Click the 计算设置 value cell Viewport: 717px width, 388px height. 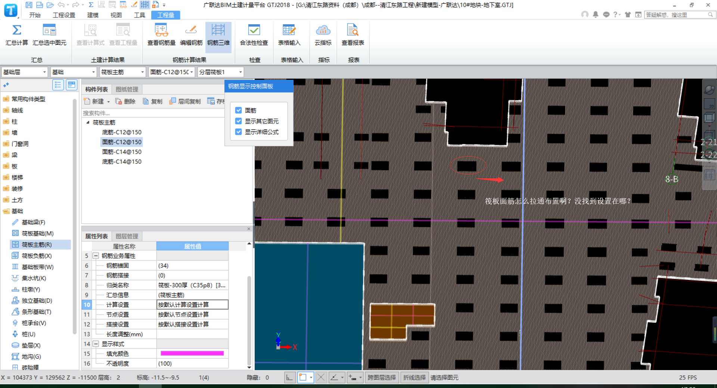tap(192, 305)
